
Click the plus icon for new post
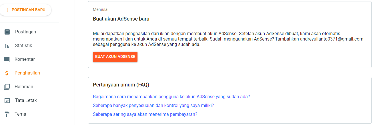[7, 10]
